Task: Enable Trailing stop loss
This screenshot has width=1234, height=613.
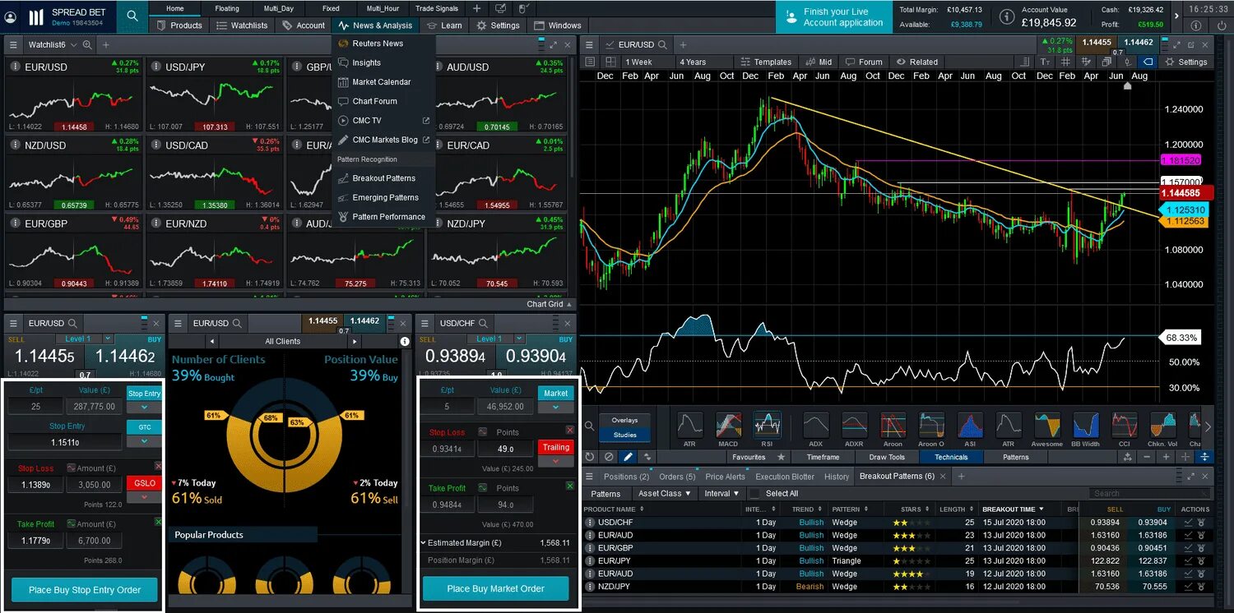Action: 555,447
